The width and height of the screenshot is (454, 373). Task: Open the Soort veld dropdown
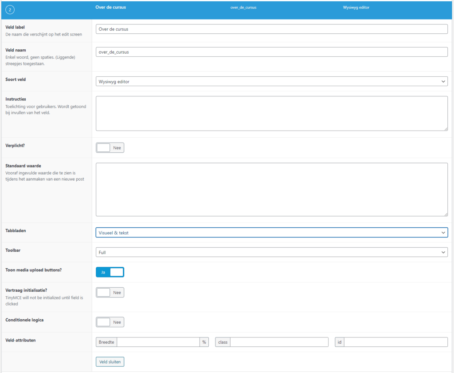pyautogui.click(x=272, y=82)
